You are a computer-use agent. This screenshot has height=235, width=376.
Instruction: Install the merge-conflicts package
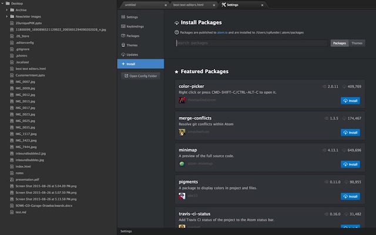click(x=350, y=132)
